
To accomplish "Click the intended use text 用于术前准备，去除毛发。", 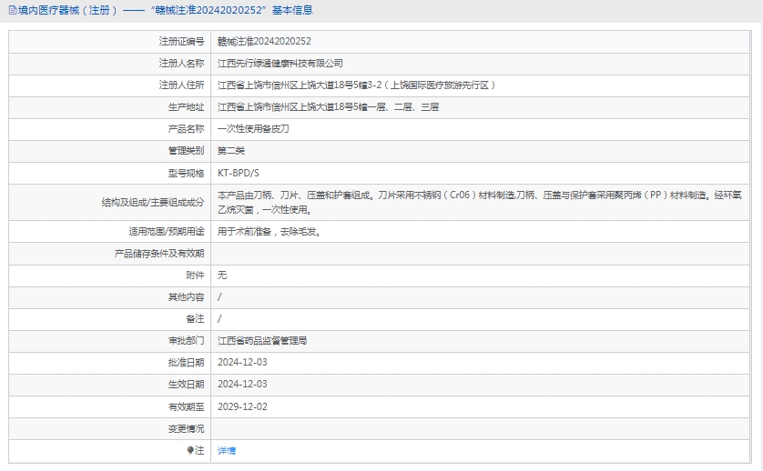I will pyautogui.click(x=269, y=232).
